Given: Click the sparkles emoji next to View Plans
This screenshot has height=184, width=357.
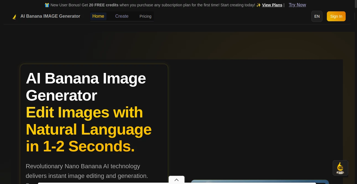Looking at the screenshot, I should pos(259,5).
